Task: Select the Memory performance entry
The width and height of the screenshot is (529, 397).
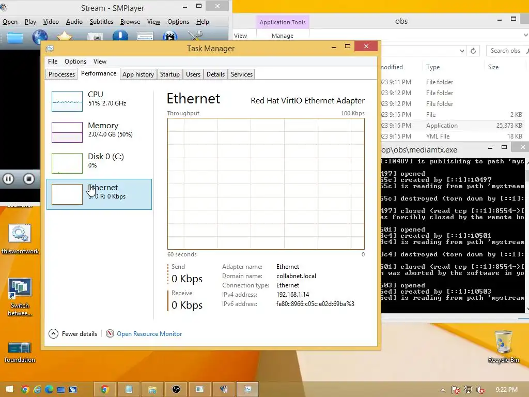Action: point(99,132)
